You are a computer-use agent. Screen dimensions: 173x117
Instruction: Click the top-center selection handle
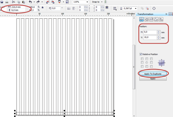coord(65,110)
